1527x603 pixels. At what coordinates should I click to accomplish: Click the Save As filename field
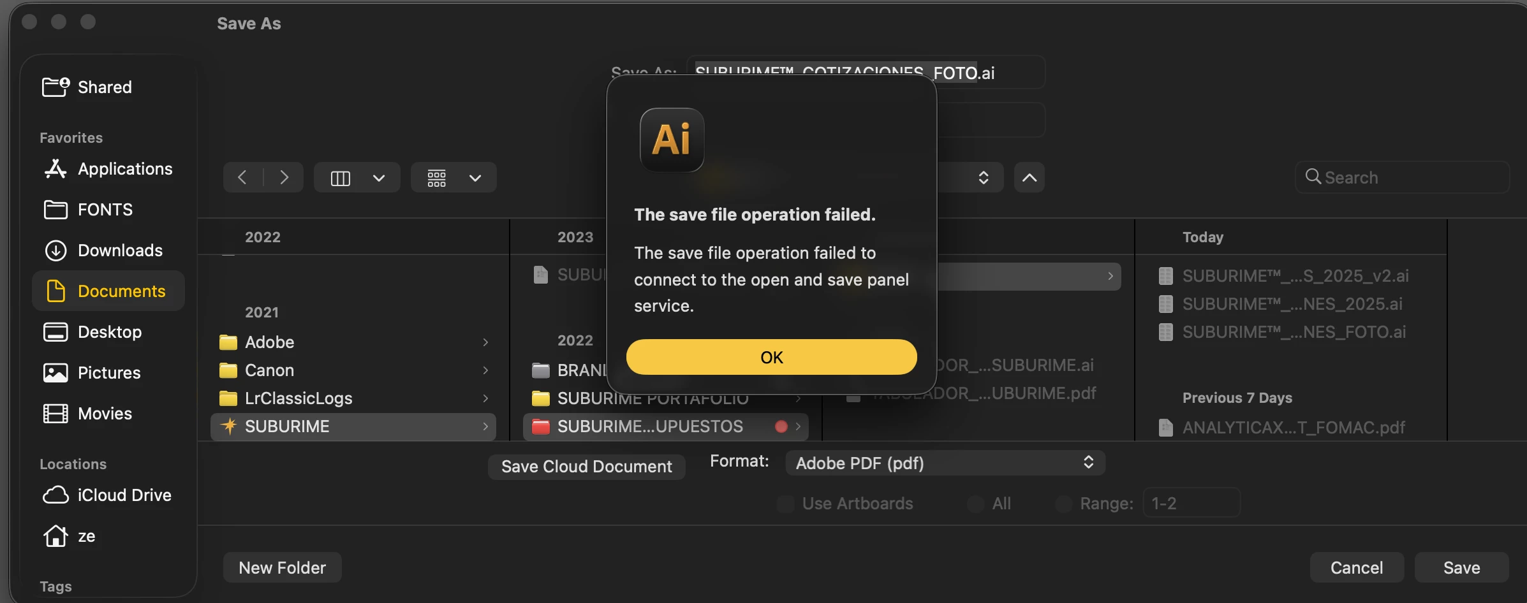[x=866, y=73]
